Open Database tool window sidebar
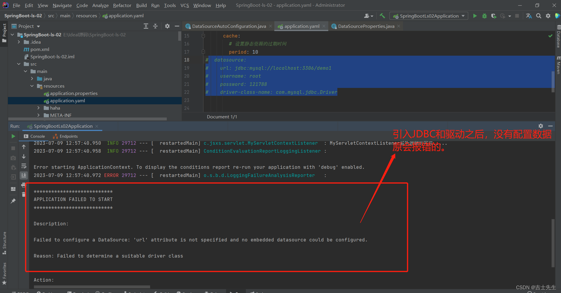This screenshot has height=293, width=561. click(558, 37)
